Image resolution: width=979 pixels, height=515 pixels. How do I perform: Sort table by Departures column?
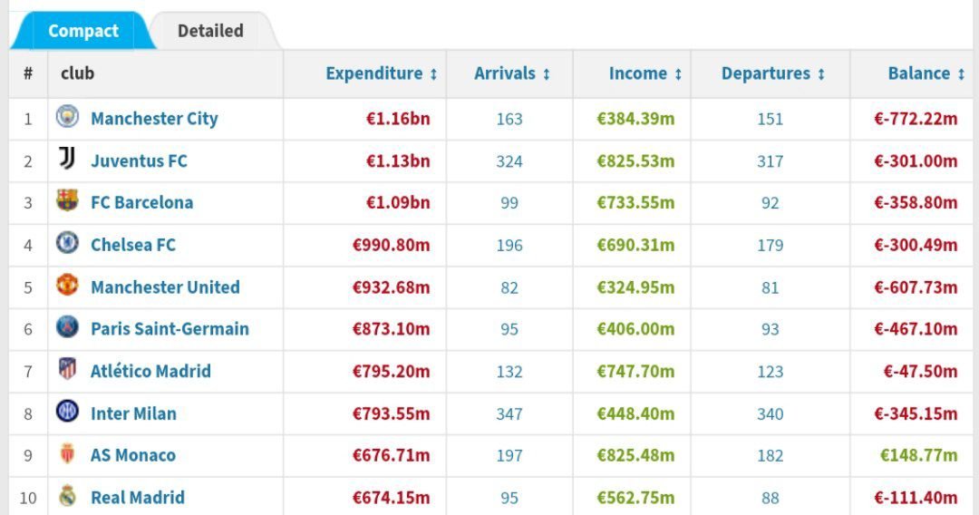pos(773,73)
